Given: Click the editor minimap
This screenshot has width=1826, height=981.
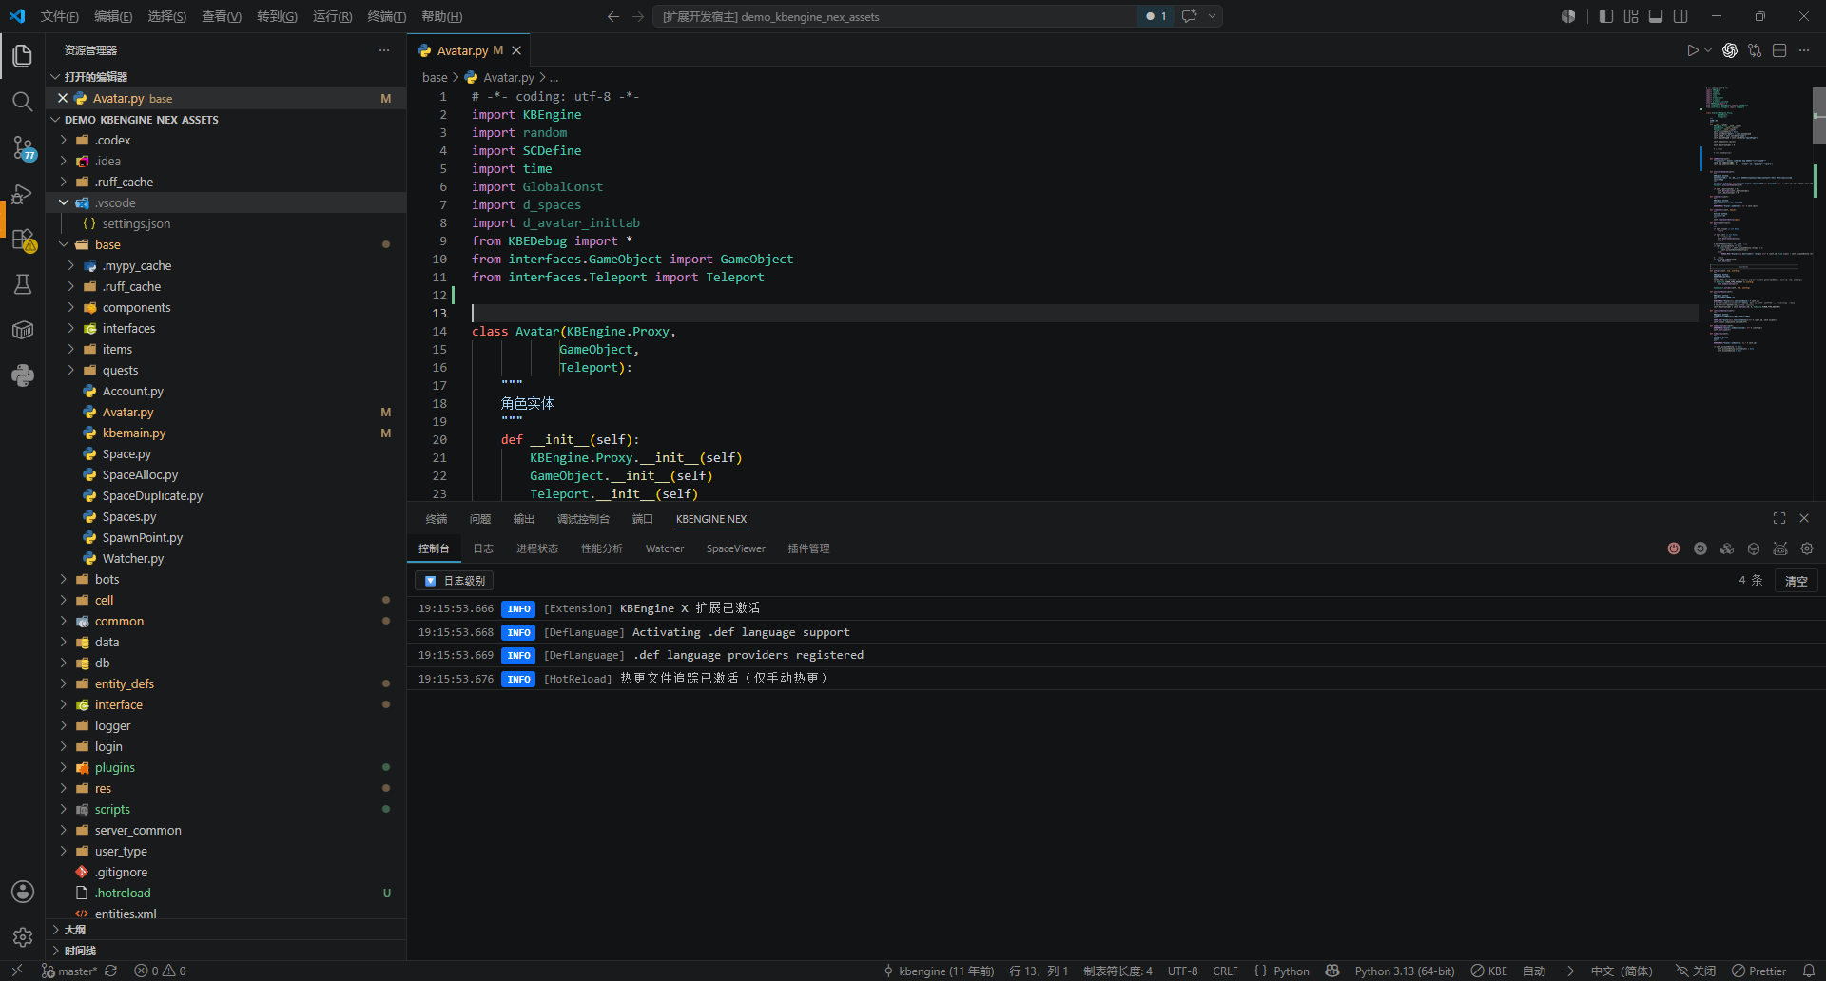Looking at the screenshot, I should pos(1755,219).
